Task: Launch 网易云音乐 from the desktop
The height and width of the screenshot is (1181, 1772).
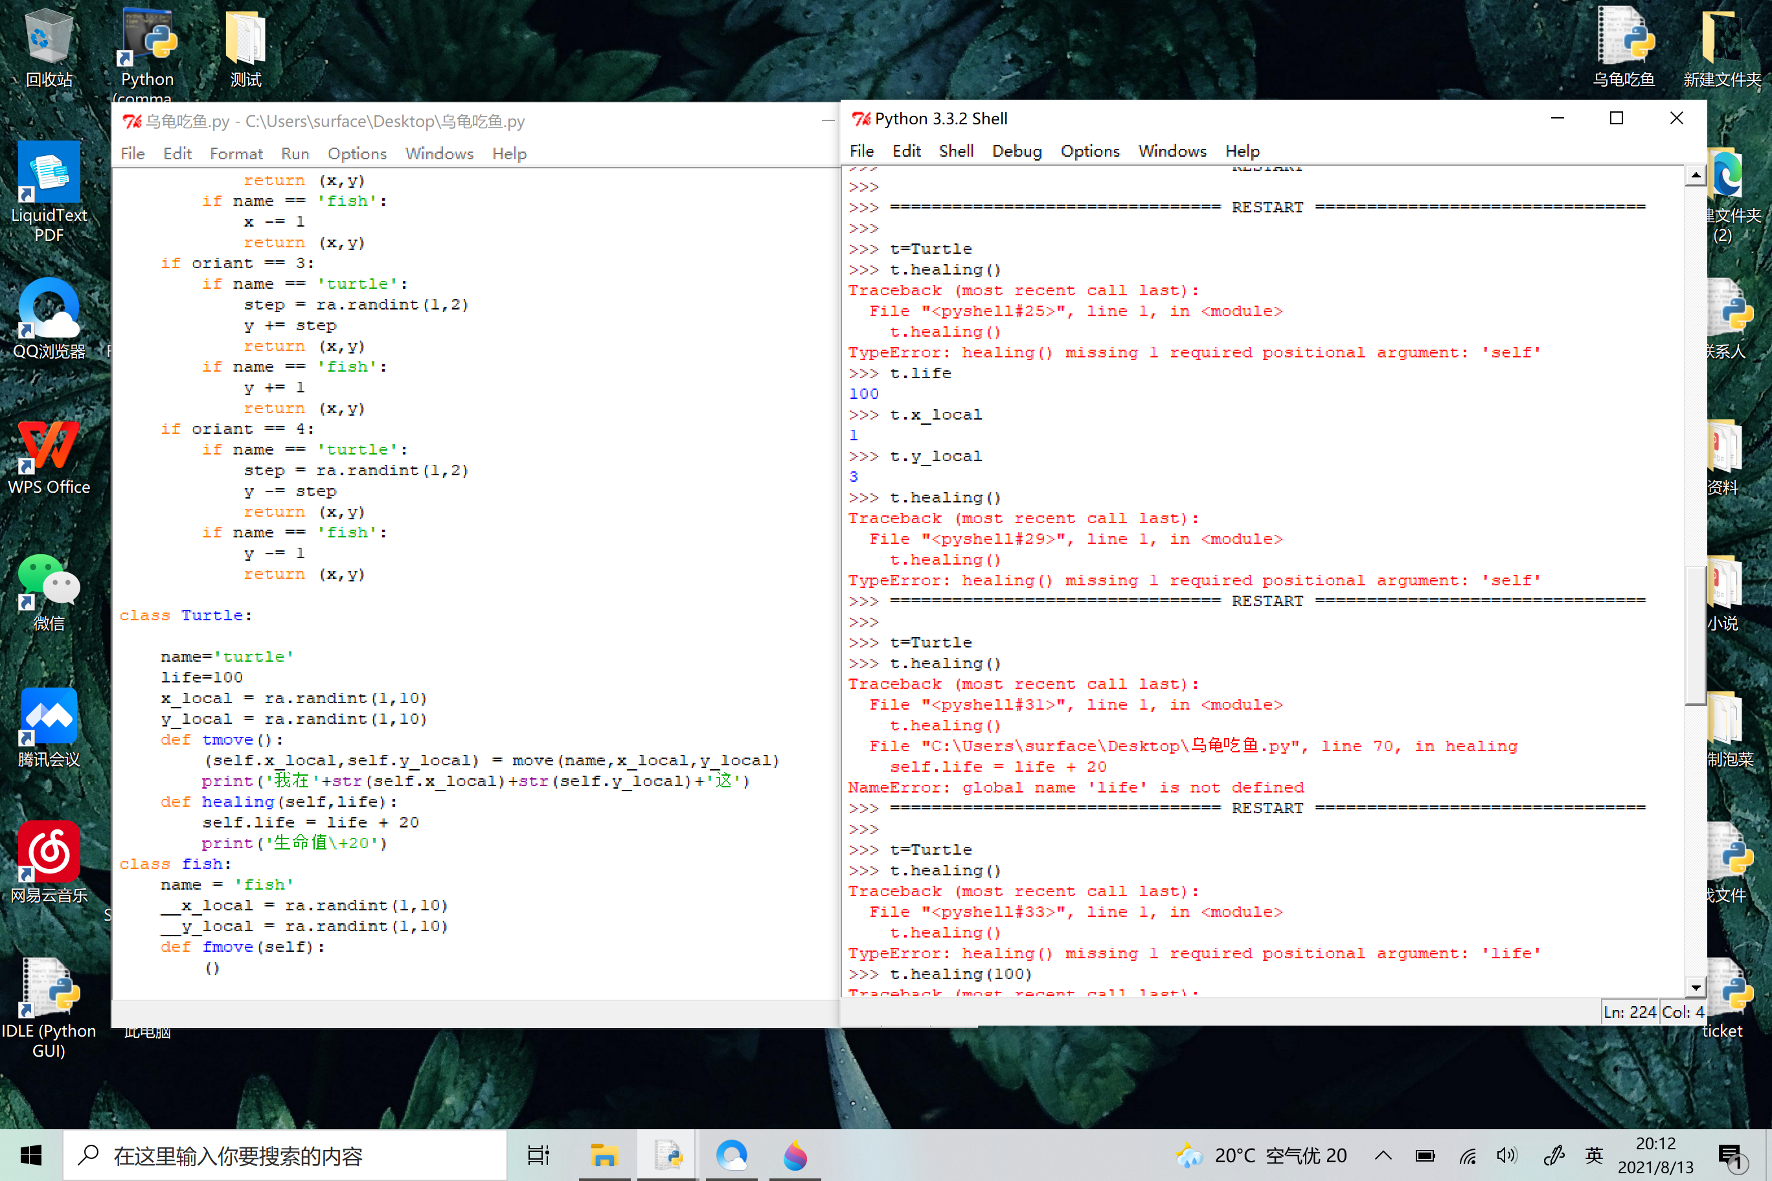Action: click(x=49, y=863)
